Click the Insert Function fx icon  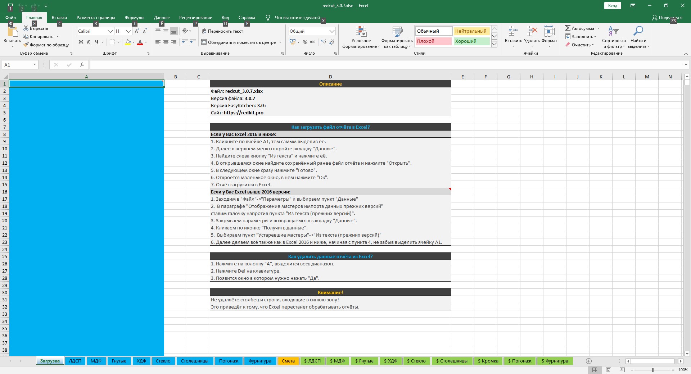(x=82, y=65)
